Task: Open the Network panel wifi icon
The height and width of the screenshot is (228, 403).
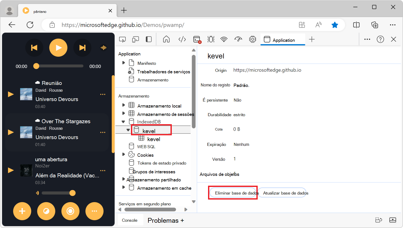Action: 224,39
